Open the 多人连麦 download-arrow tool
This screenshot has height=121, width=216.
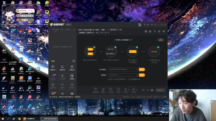pyautogui.click(x=62, y=77)
